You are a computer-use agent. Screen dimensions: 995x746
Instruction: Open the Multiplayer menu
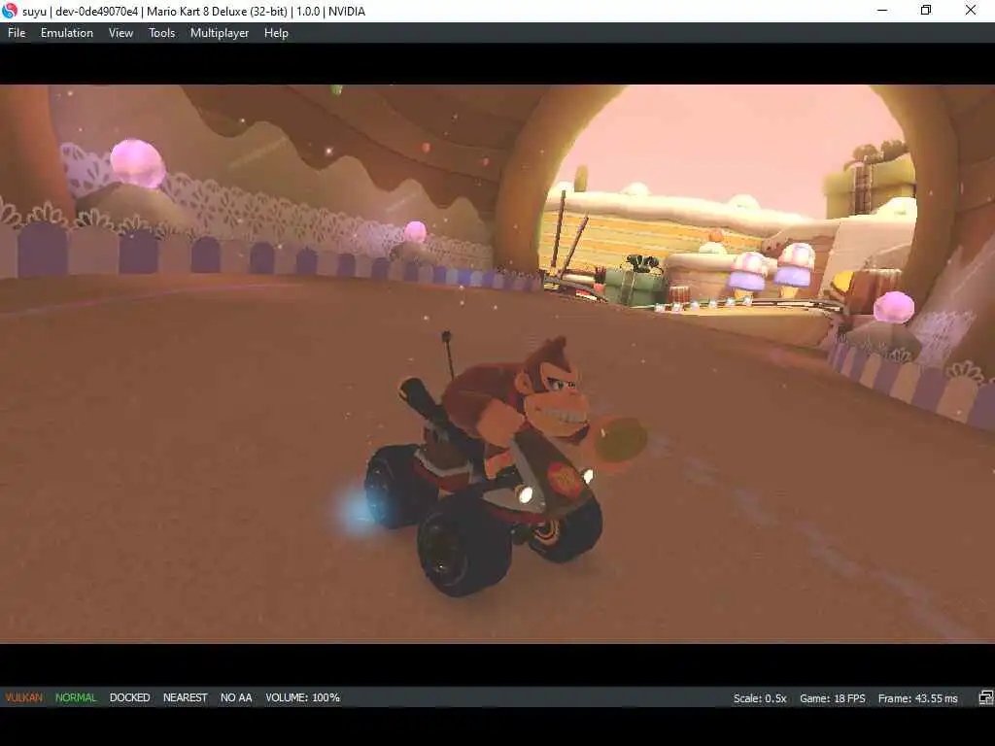(220, 33)
